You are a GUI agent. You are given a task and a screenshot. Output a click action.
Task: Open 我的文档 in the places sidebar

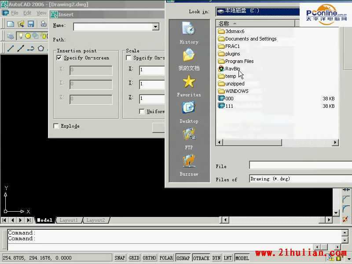tap(189, 59)
